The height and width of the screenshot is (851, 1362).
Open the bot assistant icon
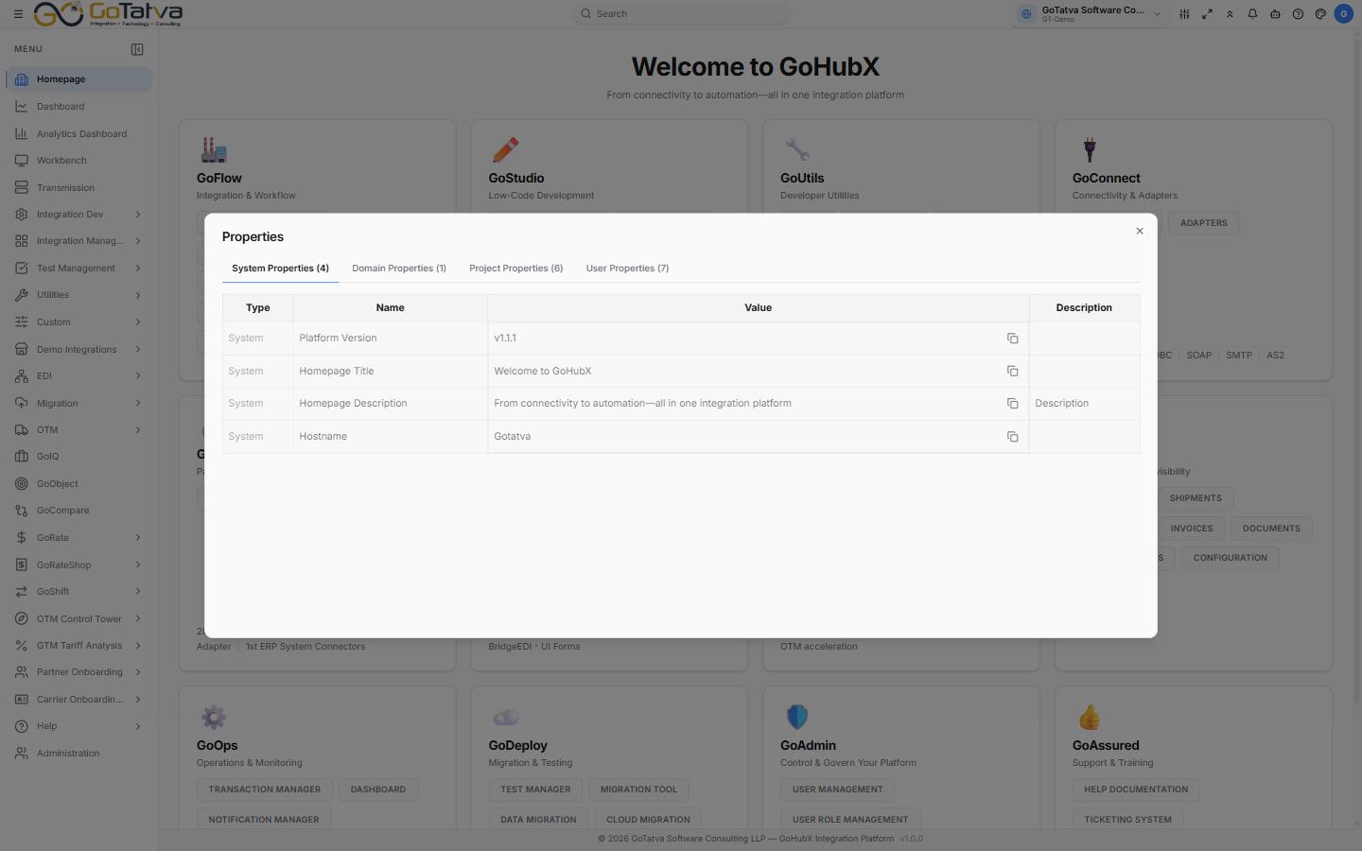coord(1275,14)
